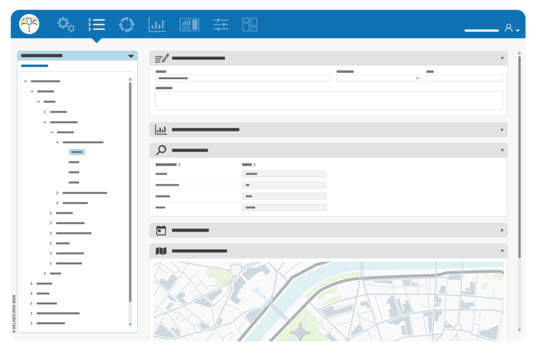537x351 pixels.
Task: Click the circular arrows sync icon
Action: (x=126, y=25)
